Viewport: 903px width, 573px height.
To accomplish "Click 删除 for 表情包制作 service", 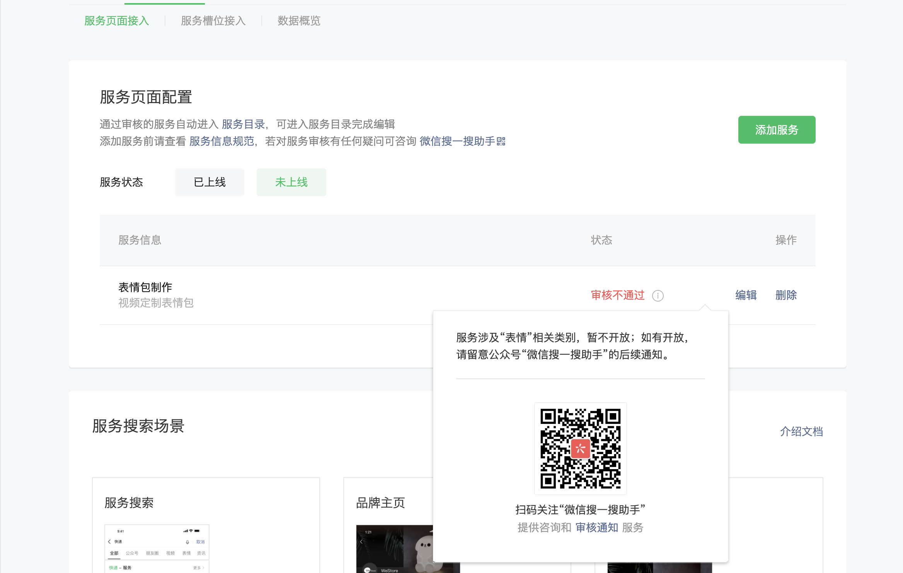I will coord(786,295).
